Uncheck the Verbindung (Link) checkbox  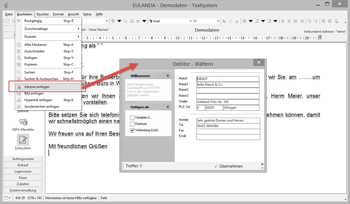click(x=132, y=130)
